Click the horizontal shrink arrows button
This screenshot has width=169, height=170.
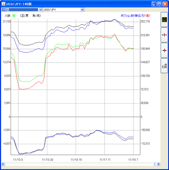164,50
